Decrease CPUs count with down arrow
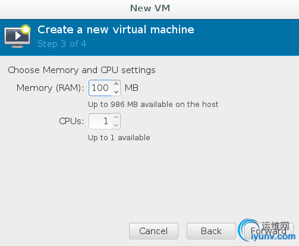299x246 pixels. point(116,125)
